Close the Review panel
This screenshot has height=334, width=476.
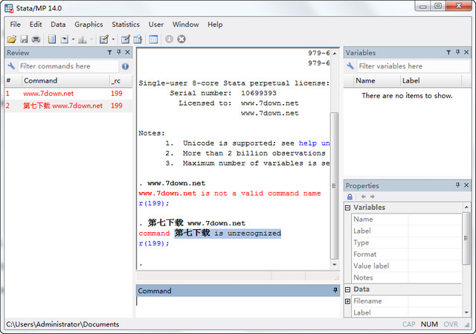pyautogui.click(x=127, y=52)
